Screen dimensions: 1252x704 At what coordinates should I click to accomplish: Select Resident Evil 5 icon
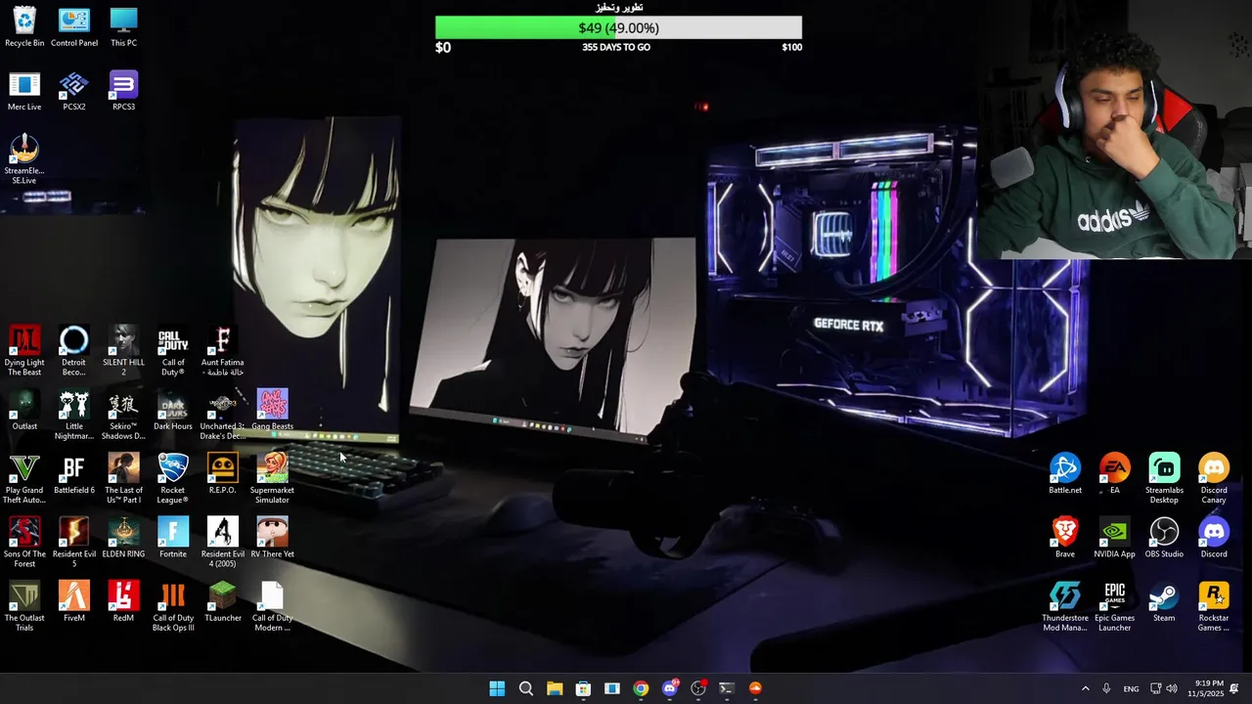(x=74, y=543)
